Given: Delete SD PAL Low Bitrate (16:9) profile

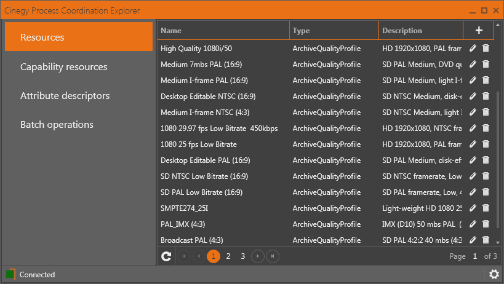Looking at the screenshot, I should 486,192.
